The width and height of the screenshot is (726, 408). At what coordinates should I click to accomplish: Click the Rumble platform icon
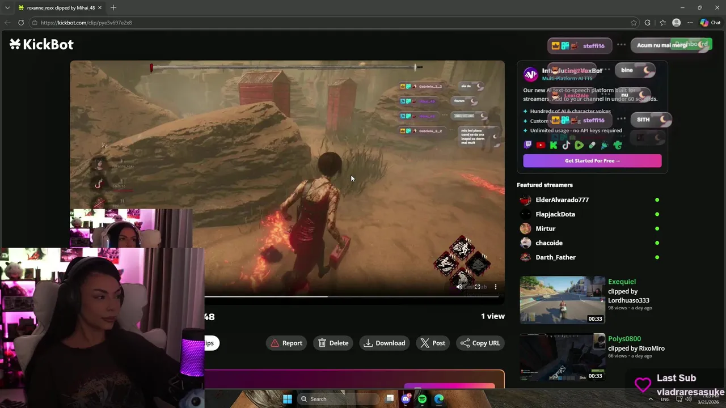tap(579, 145)
